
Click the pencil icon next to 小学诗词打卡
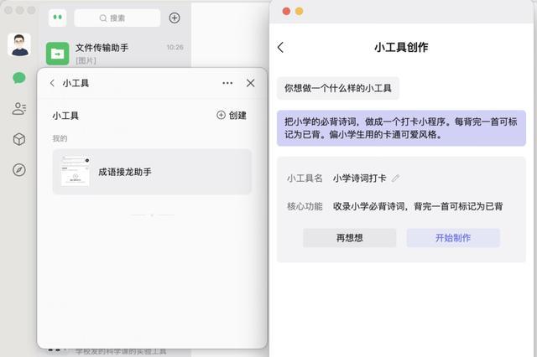pyautogui.click(x=396, y=178)
